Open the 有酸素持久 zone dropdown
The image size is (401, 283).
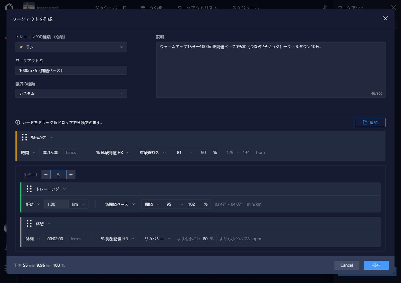152,153
